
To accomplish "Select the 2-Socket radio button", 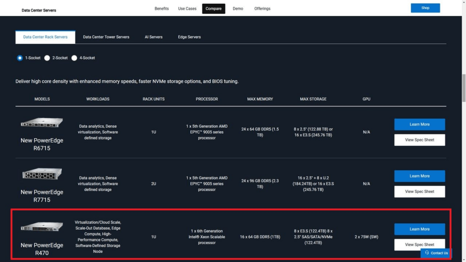I will (x=47, y=58).
